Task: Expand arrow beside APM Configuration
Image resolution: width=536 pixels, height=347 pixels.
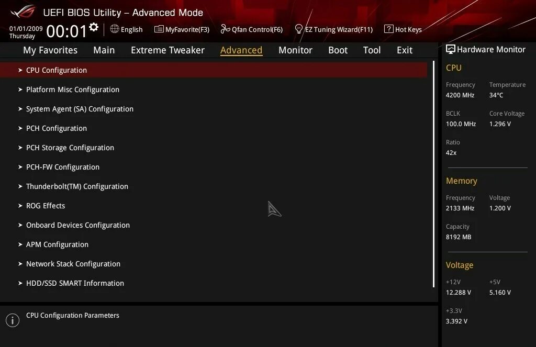Action: (20, 244)
